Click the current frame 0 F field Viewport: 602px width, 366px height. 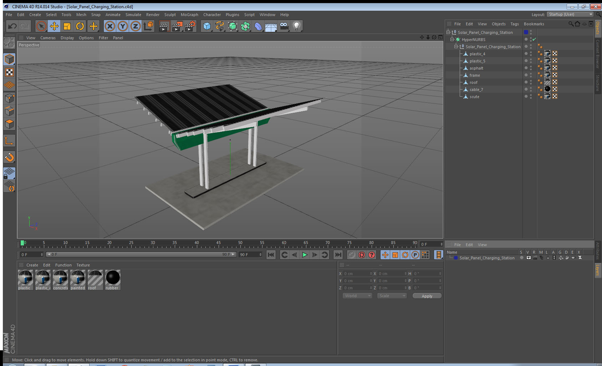[31, 255]
